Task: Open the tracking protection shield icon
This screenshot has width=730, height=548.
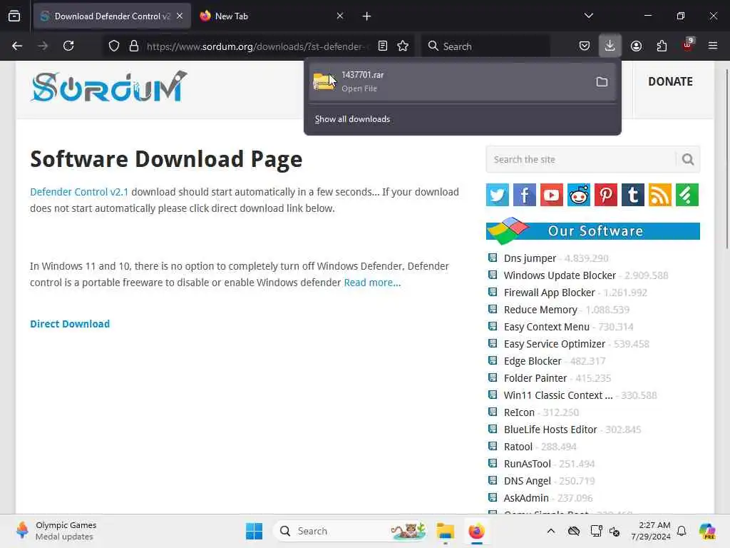Action: [114, 46]
